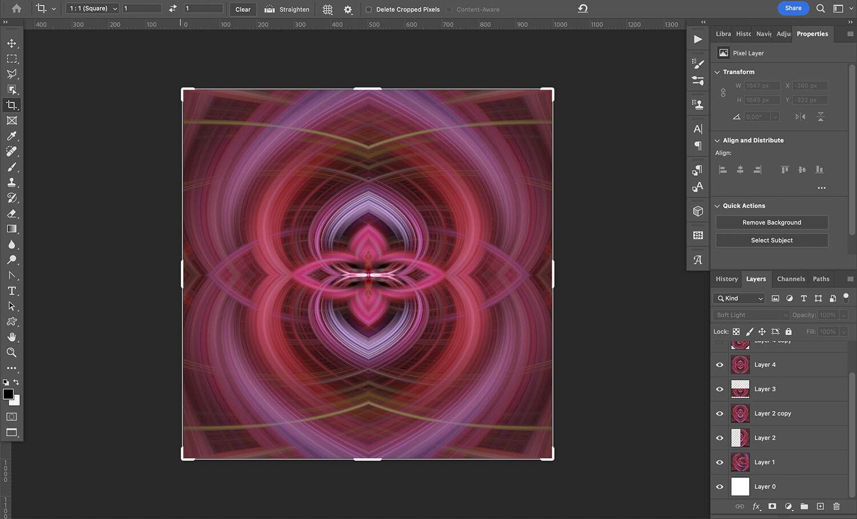857x519 pixels.
Task: Activate the Eyedropper tool
Action: (12, 136)
